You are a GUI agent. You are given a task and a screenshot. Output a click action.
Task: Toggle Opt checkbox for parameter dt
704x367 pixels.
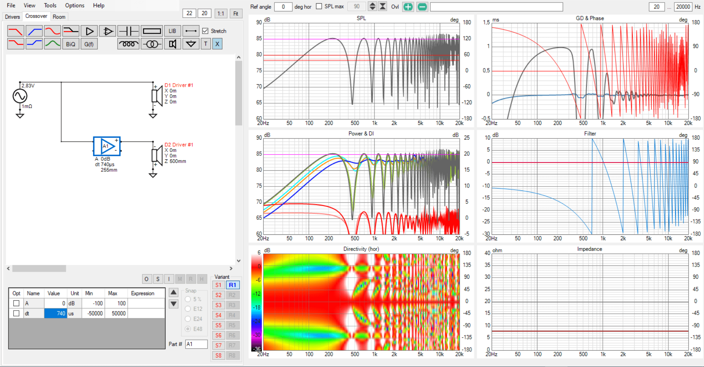click(16, 313)
